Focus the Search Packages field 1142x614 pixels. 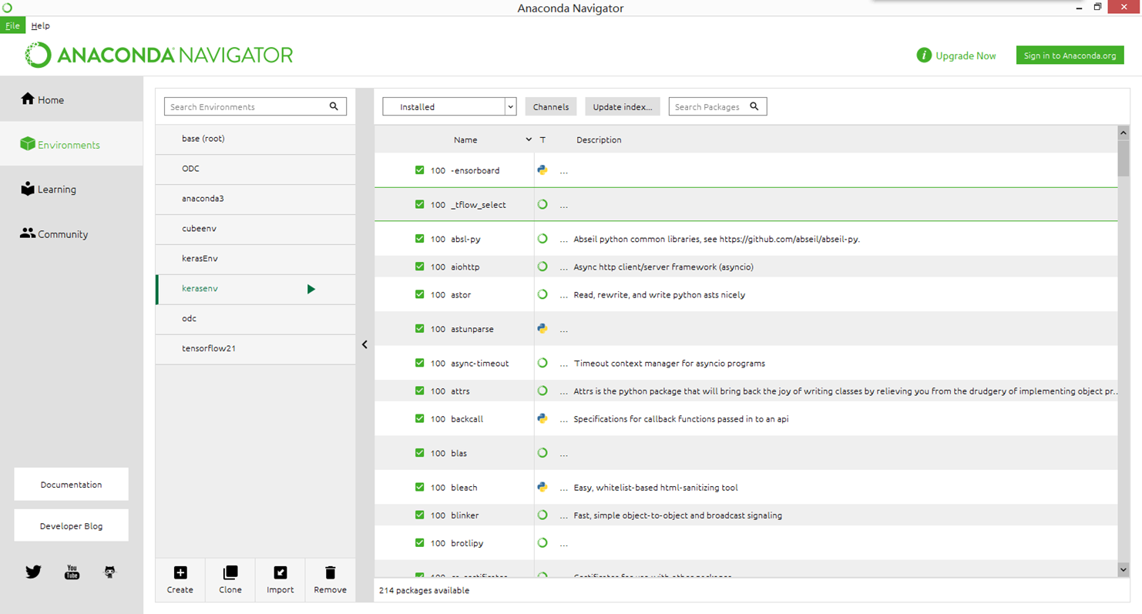(x=717, y=106)
